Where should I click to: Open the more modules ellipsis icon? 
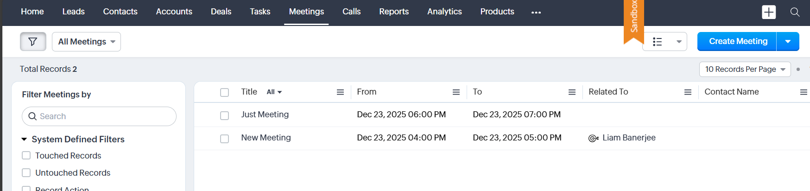click(x=536, y=13)
